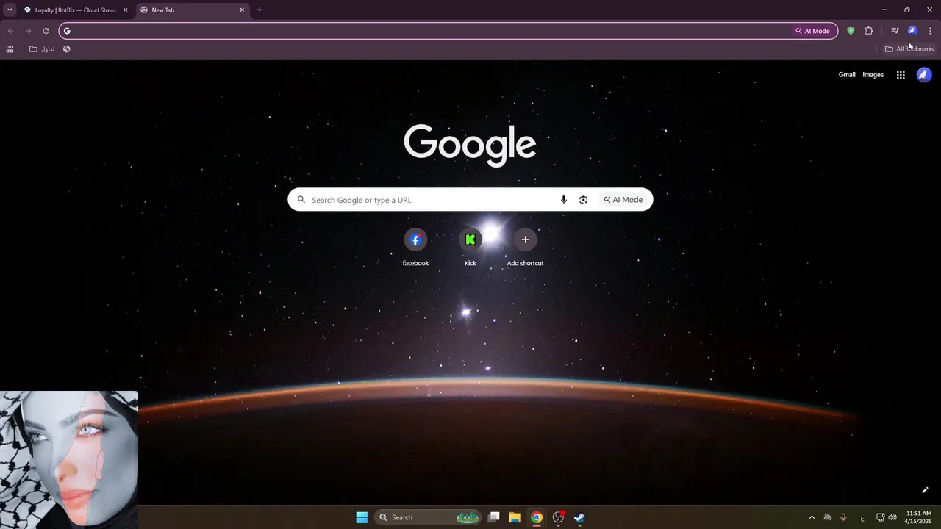
Task: Show hidden system tray icons
Action: click(812, 517)
